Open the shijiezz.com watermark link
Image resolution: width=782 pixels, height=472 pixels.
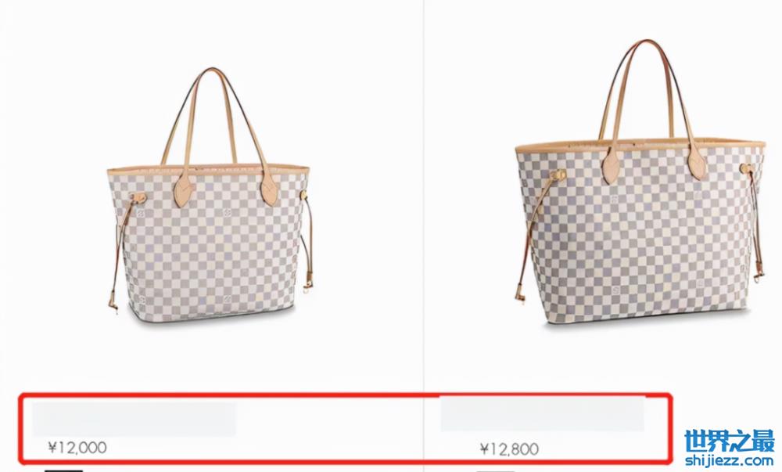coord(730,460)
